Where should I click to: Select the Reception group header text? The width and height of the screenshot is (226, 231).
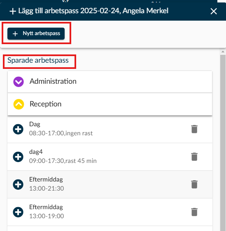[x=45, y=104]
